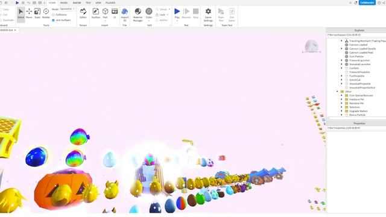Click the view orientation gizmo in the viewport
Image resolution: width=386 pixels, height=217 pixels.
click(x=311, y=46)
